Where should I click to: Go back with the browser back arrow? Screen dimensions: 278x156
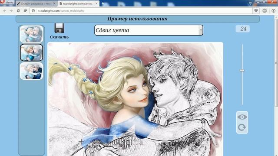point(5,11)
